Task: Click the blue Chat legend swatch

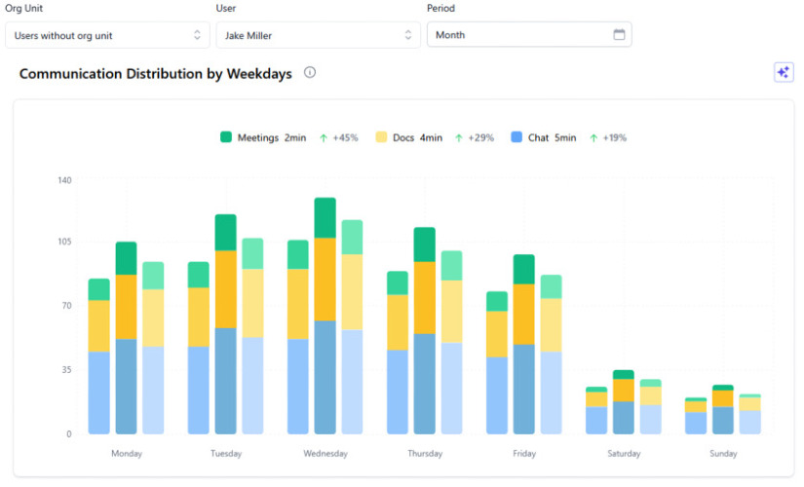Action: [517, 137]
